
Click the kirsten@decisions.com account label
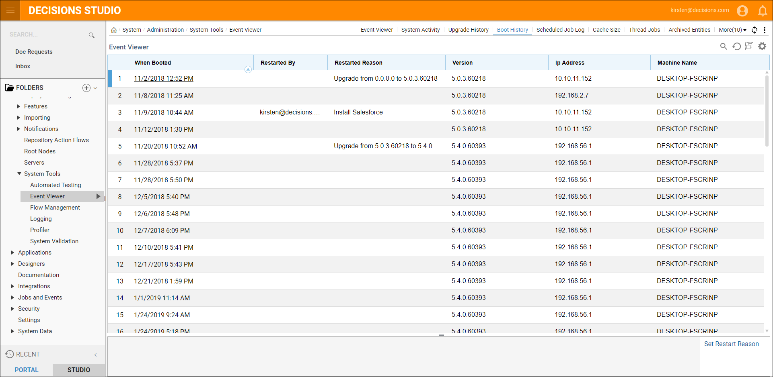click(x=699, y=10)
